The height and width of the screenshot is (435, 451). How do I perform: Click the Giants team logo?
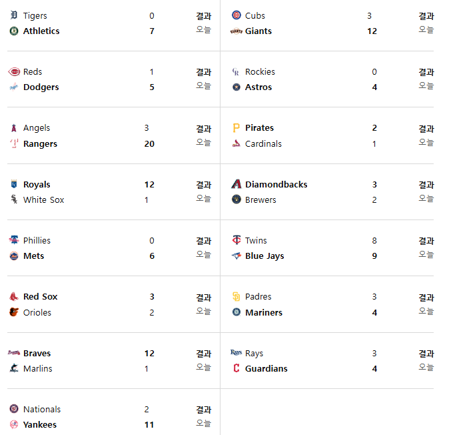236,31
